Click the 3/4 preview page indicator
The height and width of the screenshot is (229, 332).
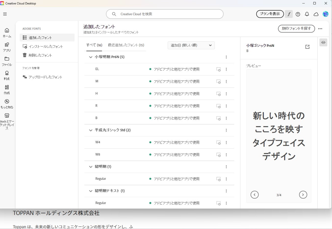tap(279, 195)
